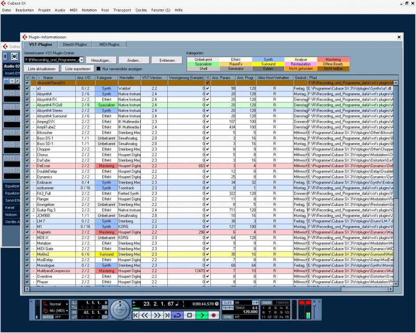Viewport: 416px width, 333px height.
Task: Toggle time display format clock icon
Action: pyautogui.click(x=217, y=304)
